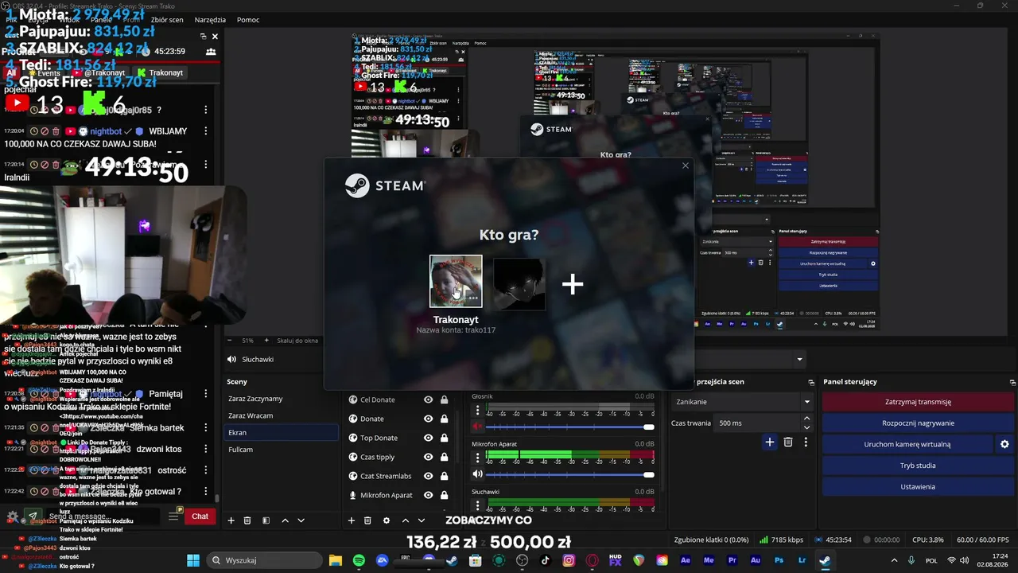Open Spotify from the taskbar
The height and width of the screenshot is (573, 1018).
click(358, 560)
